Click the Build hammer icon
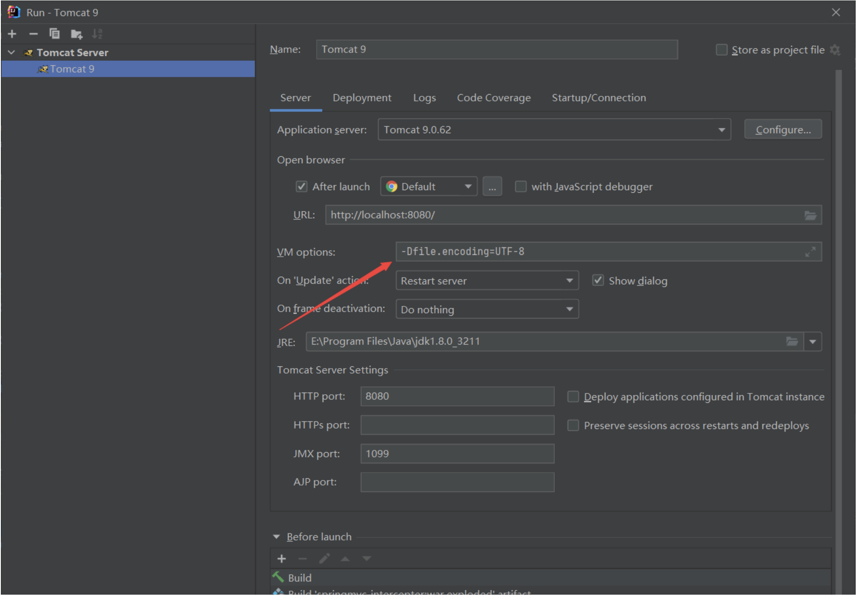The height and width of the screenshot is (596, 857). pyautogui.click(x=278, y=577)
